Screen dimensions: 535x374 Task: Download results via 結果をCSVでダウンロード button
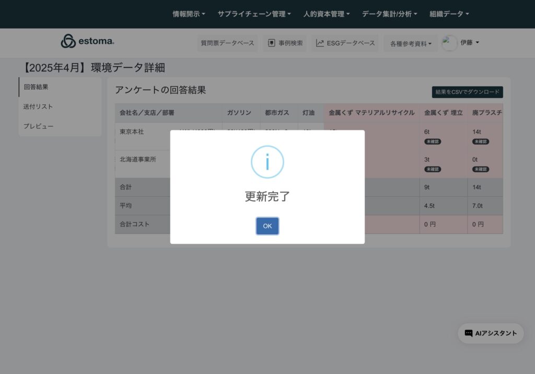coord(467,92)
